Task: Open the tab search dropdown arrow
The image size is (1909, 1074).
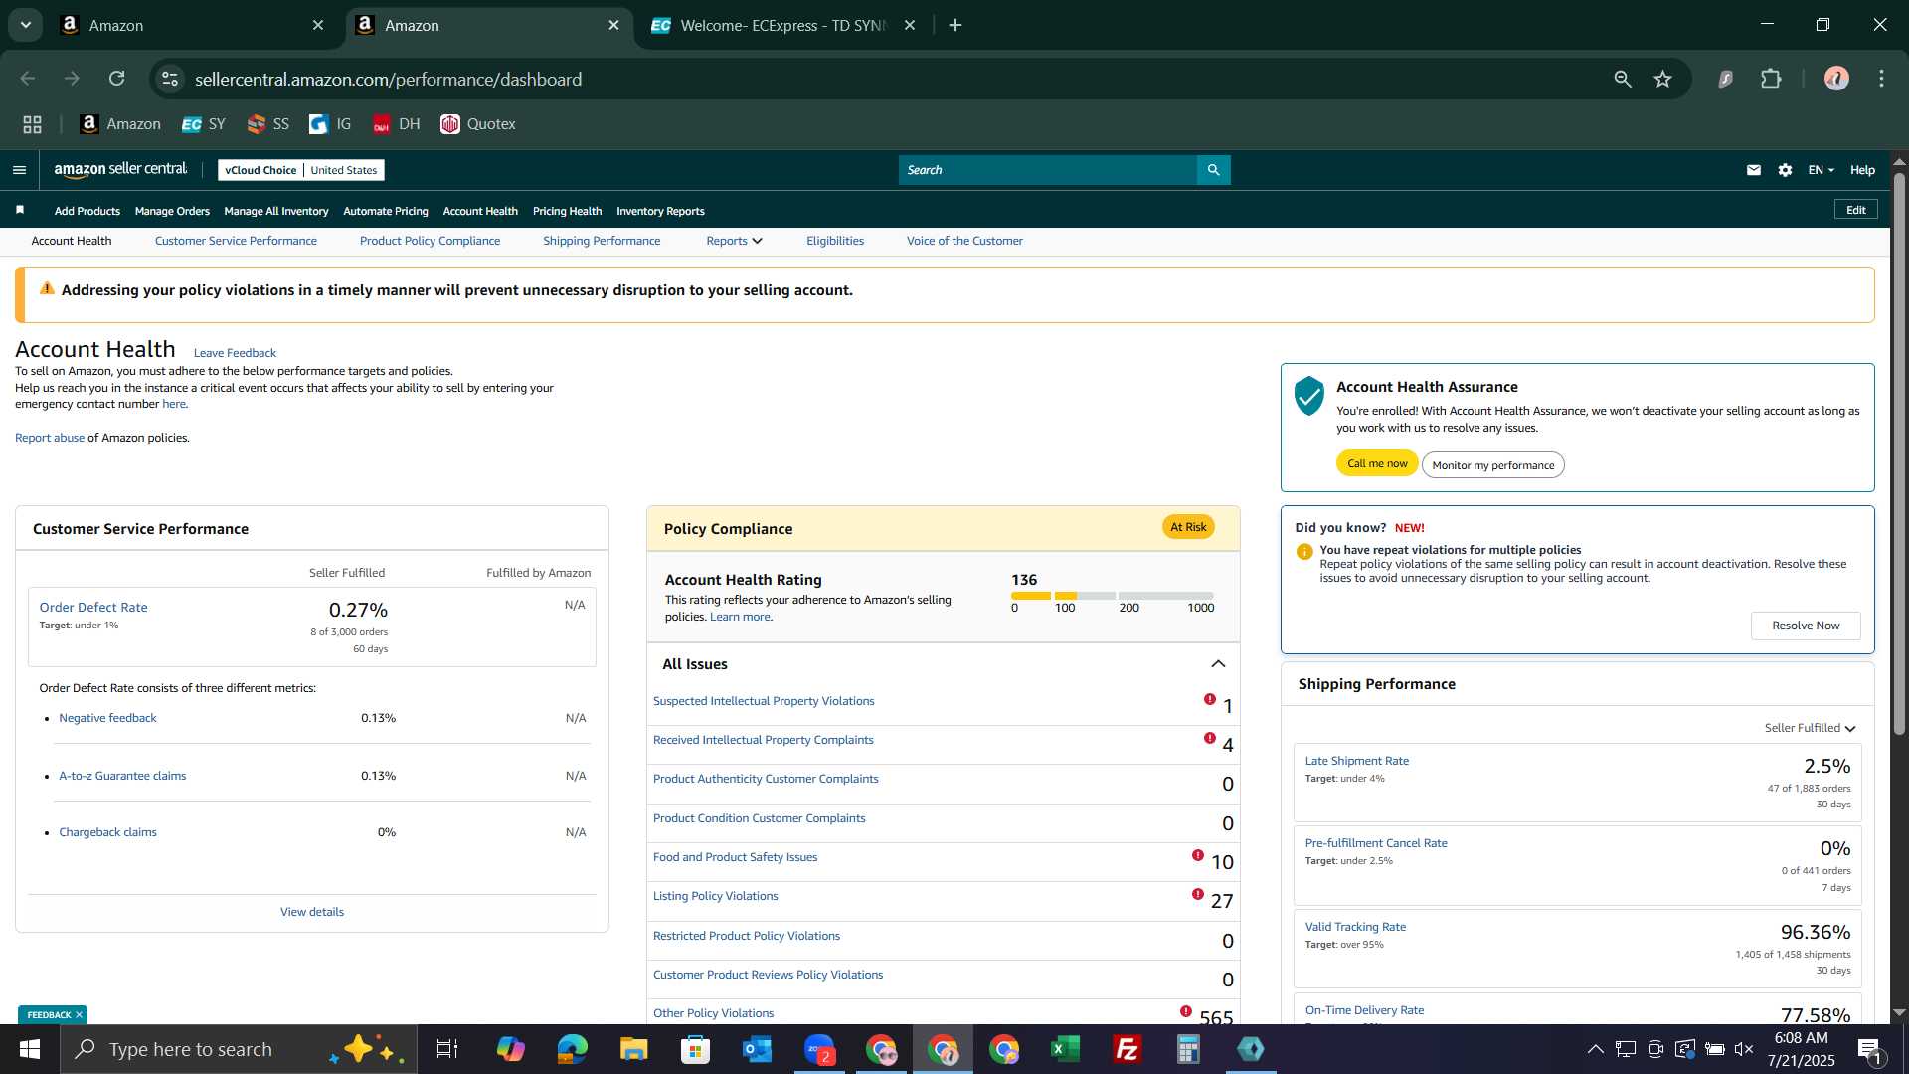Action: click(25, 25)
